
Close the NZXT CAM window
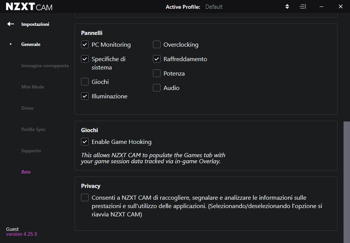340,6
